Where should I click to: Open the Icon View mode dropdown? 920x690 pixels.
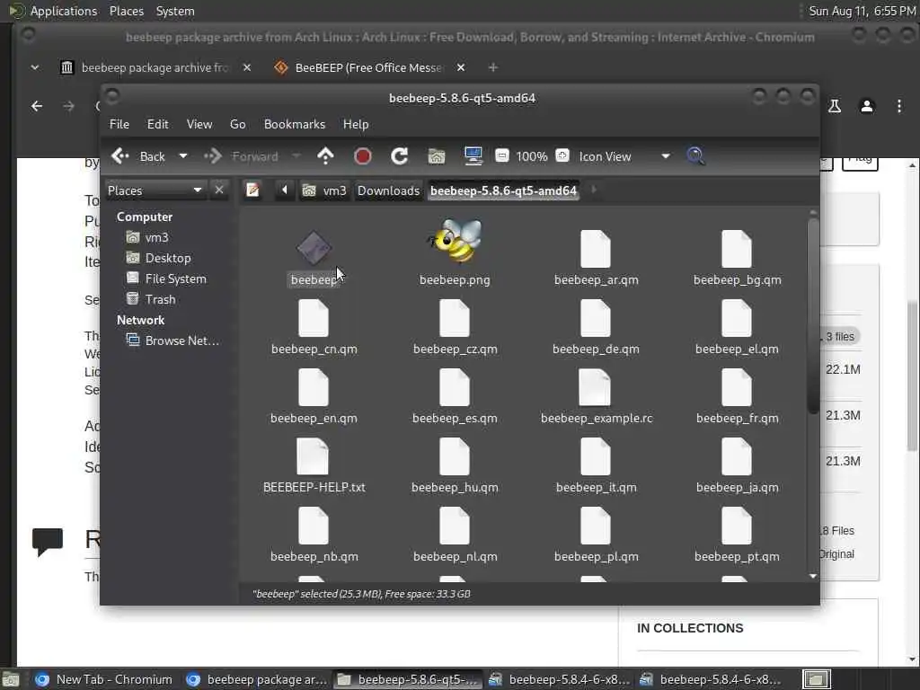click(624, 156)
